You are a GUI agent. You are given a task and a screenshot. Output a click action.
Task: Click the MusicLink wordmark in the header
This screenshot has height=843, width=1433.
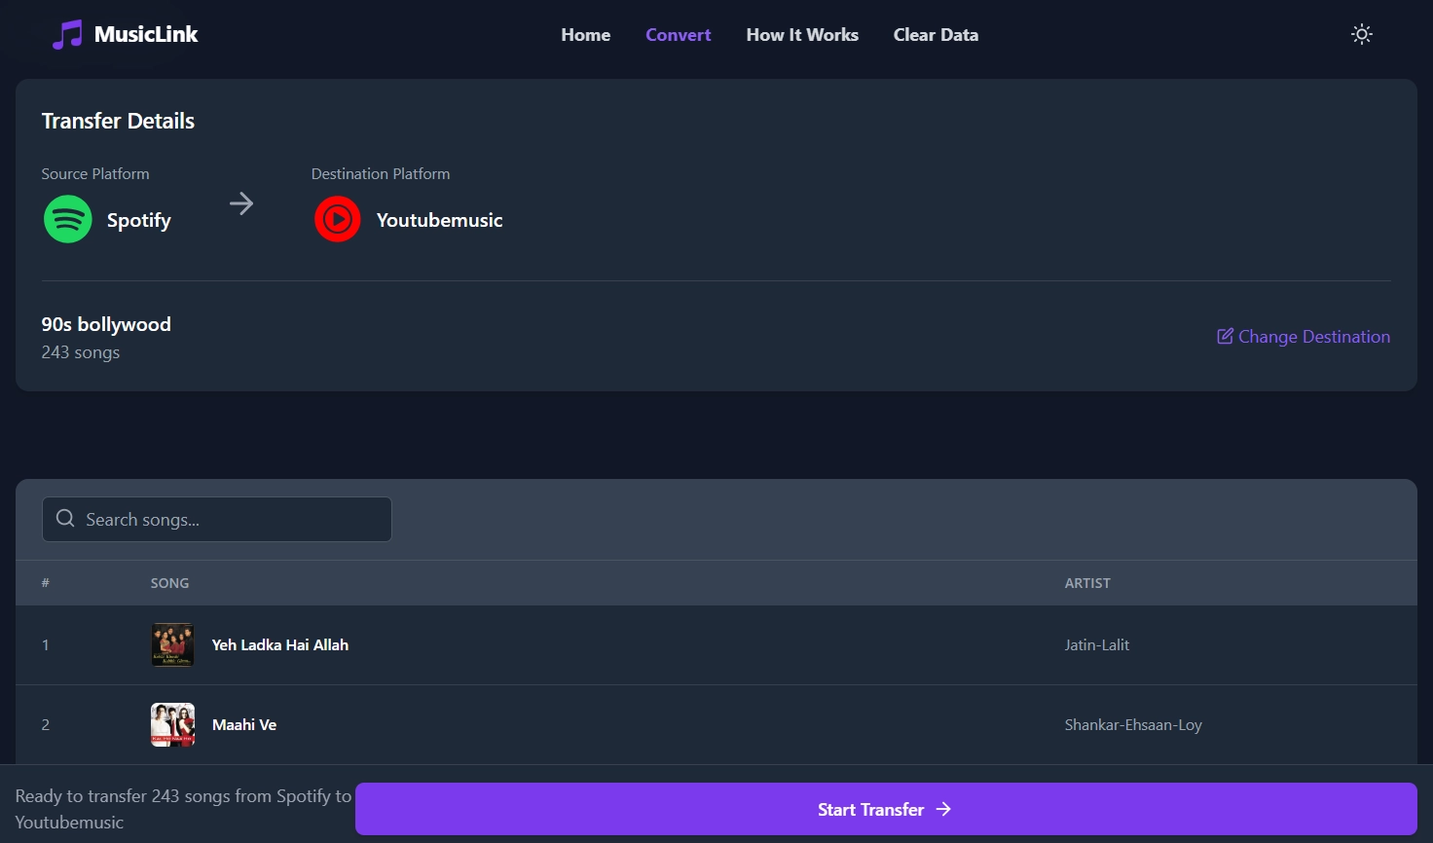click(x=144, y=33)
